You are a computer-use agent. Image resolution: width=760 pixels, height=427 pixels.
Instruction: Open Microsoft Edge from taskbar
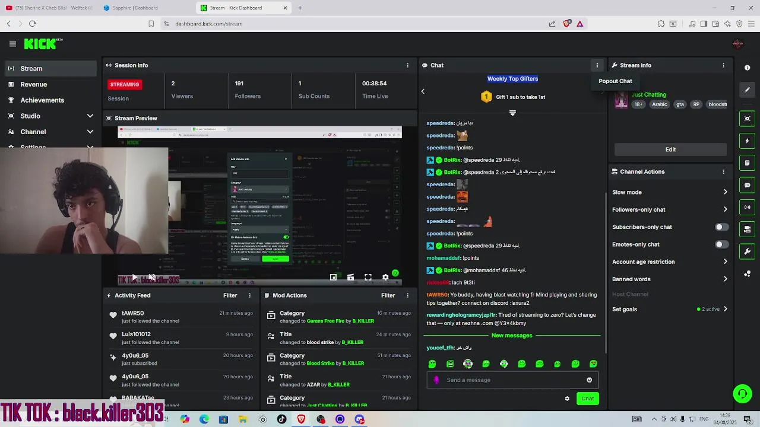point(204,419)
